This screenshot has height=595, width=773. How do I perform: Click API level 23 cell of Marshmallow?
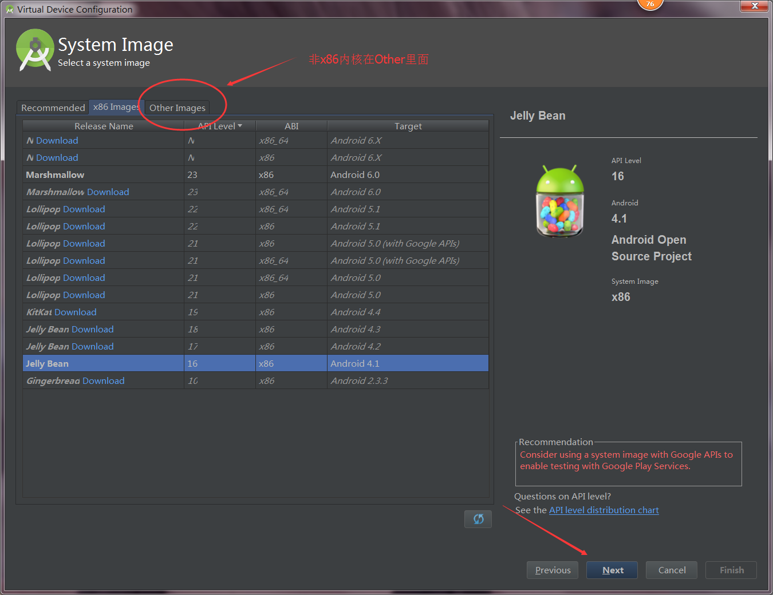[220, 174]
